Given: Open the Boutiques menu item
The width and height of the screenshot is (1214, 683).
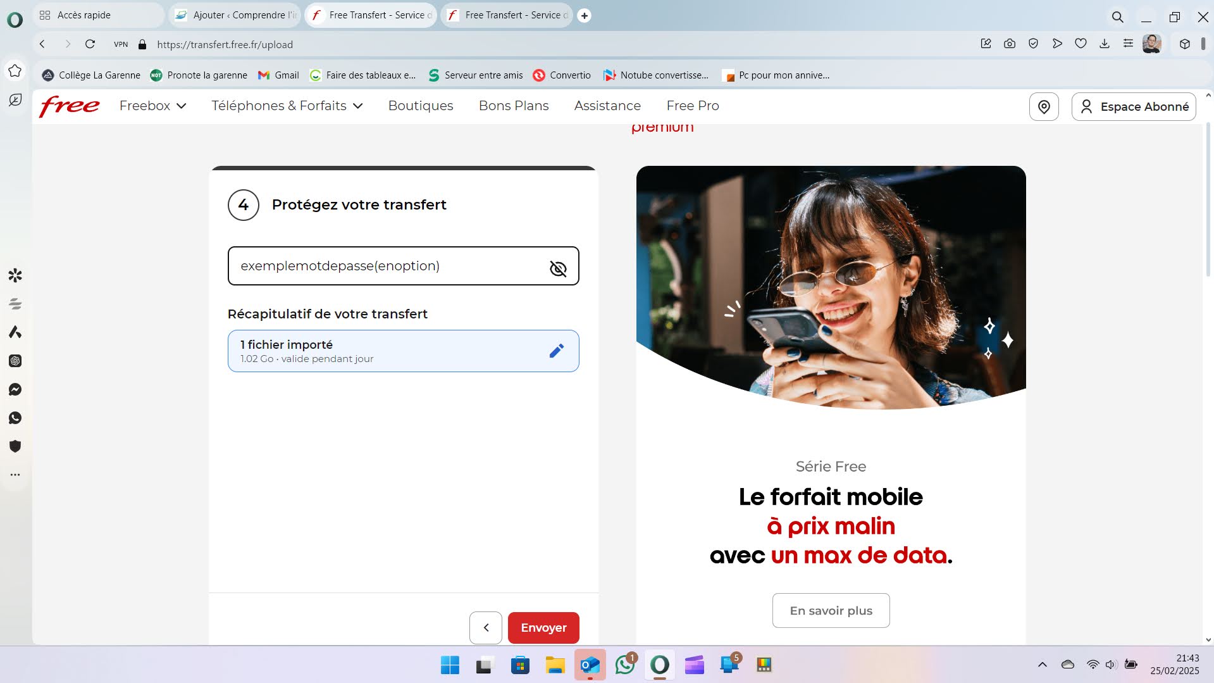Looking at the screenshot, I should [420, 106].
